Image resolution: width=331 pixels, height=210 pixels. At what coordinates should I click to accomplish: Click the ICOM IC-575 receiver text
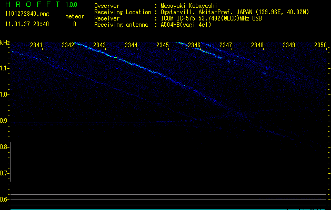tap(211, 18)
